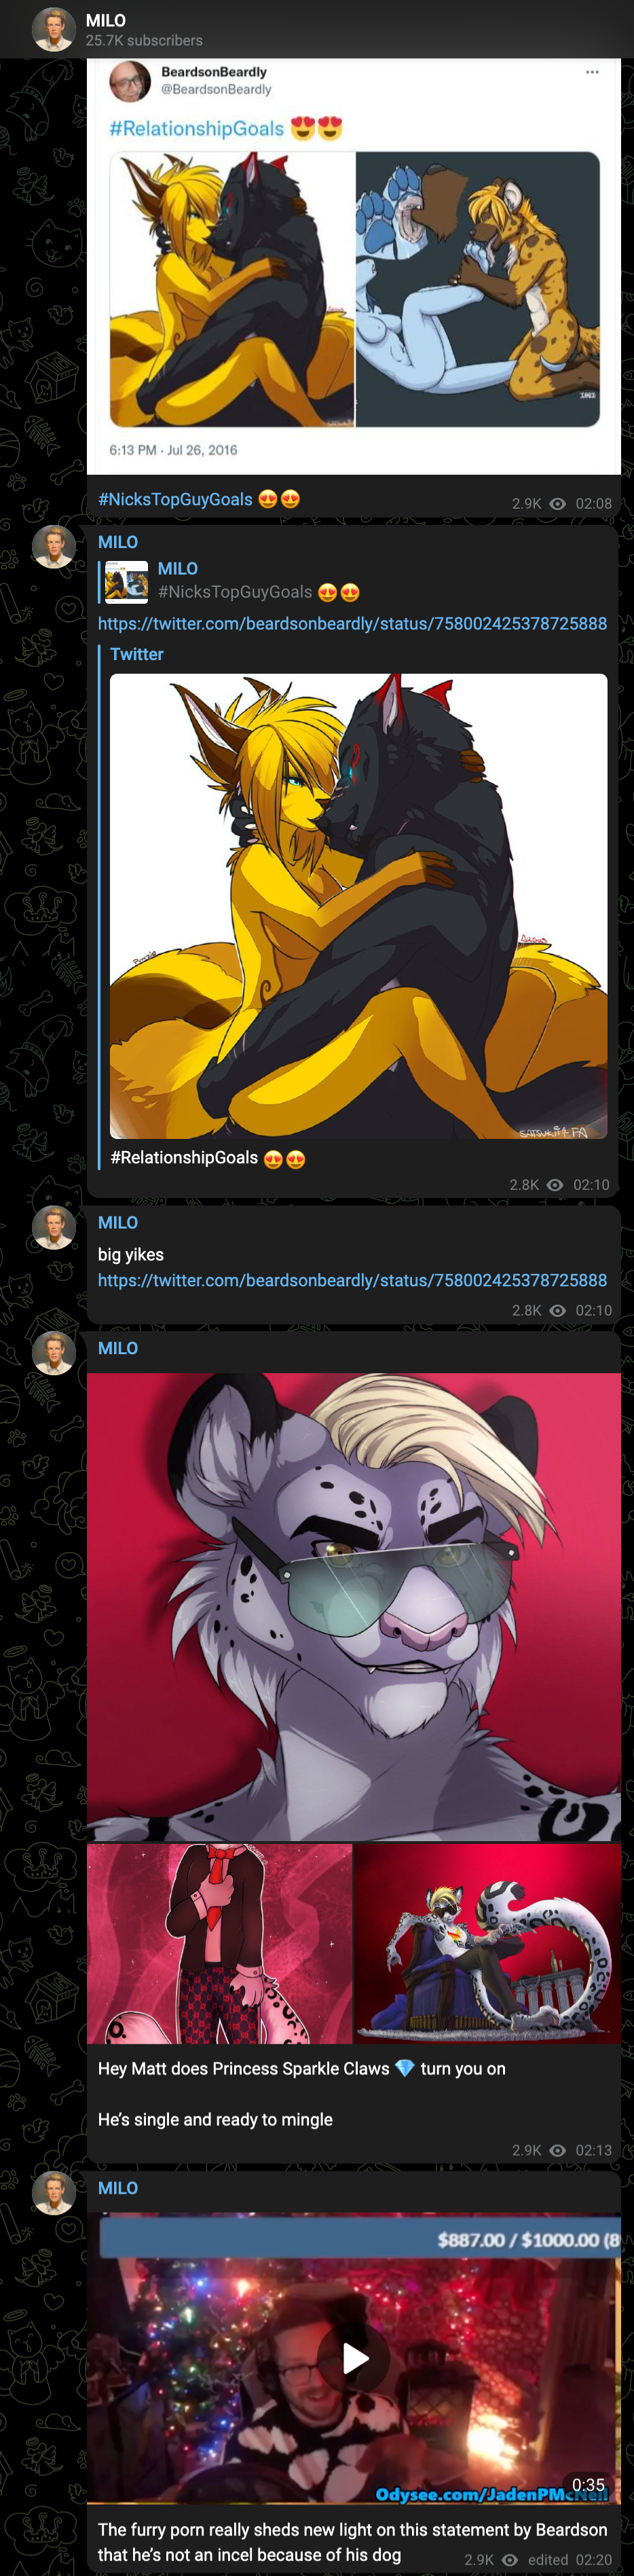Open the views eye icon beside 2.9K at 02:08

tap(558, 504)
